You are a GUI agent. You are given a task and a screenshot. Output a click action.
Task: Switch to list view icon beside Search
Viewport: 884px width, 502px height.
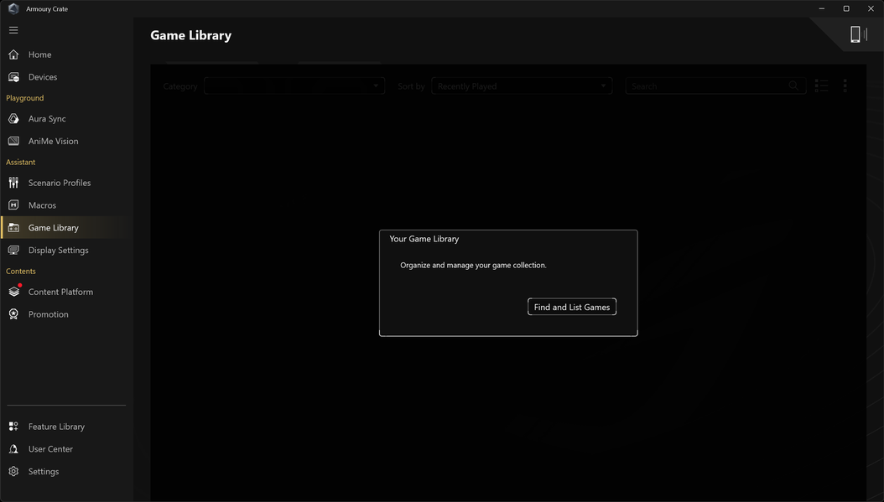pyautogui.click(x=821, y=85)
